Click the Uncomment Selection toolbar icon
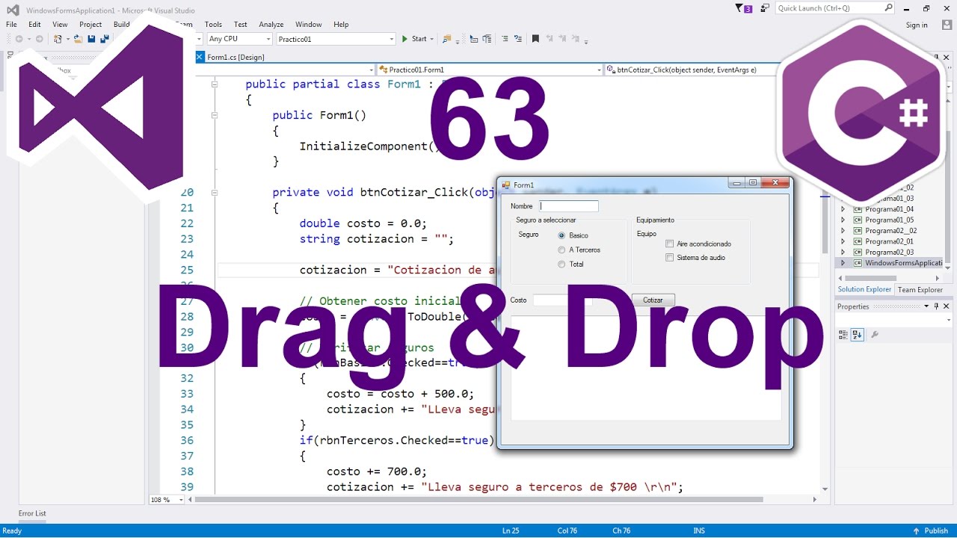Image resolution: width=957 pixels, height=538 pixels. coord(517,39)
